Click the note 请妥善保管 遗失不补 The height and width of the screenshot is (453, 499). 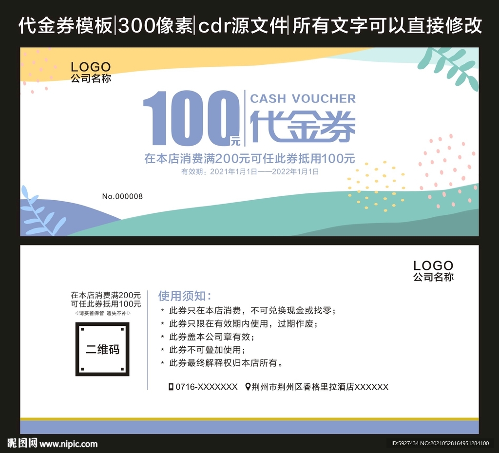click(102, 313)
